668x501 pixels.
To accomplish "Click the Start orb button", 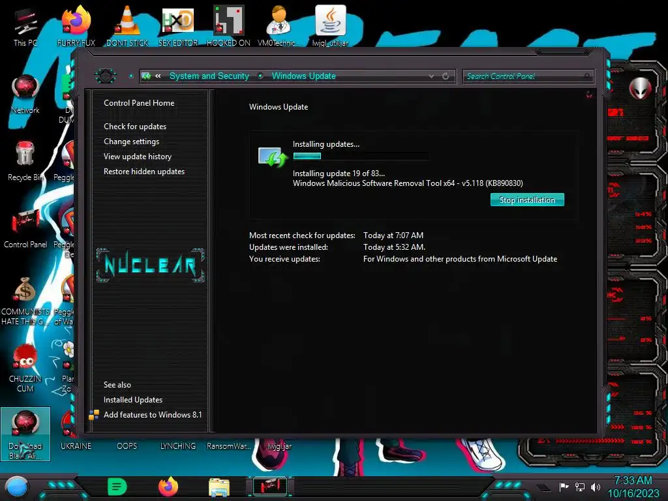I will click(17, 487).
